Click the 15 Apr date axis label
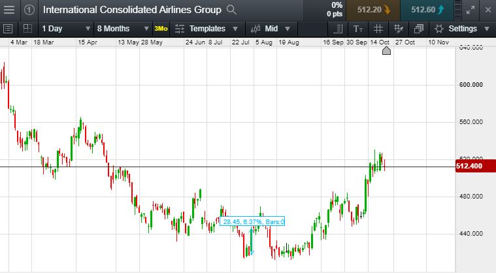This screenshot has height=273, width=496. pos(88,42)
